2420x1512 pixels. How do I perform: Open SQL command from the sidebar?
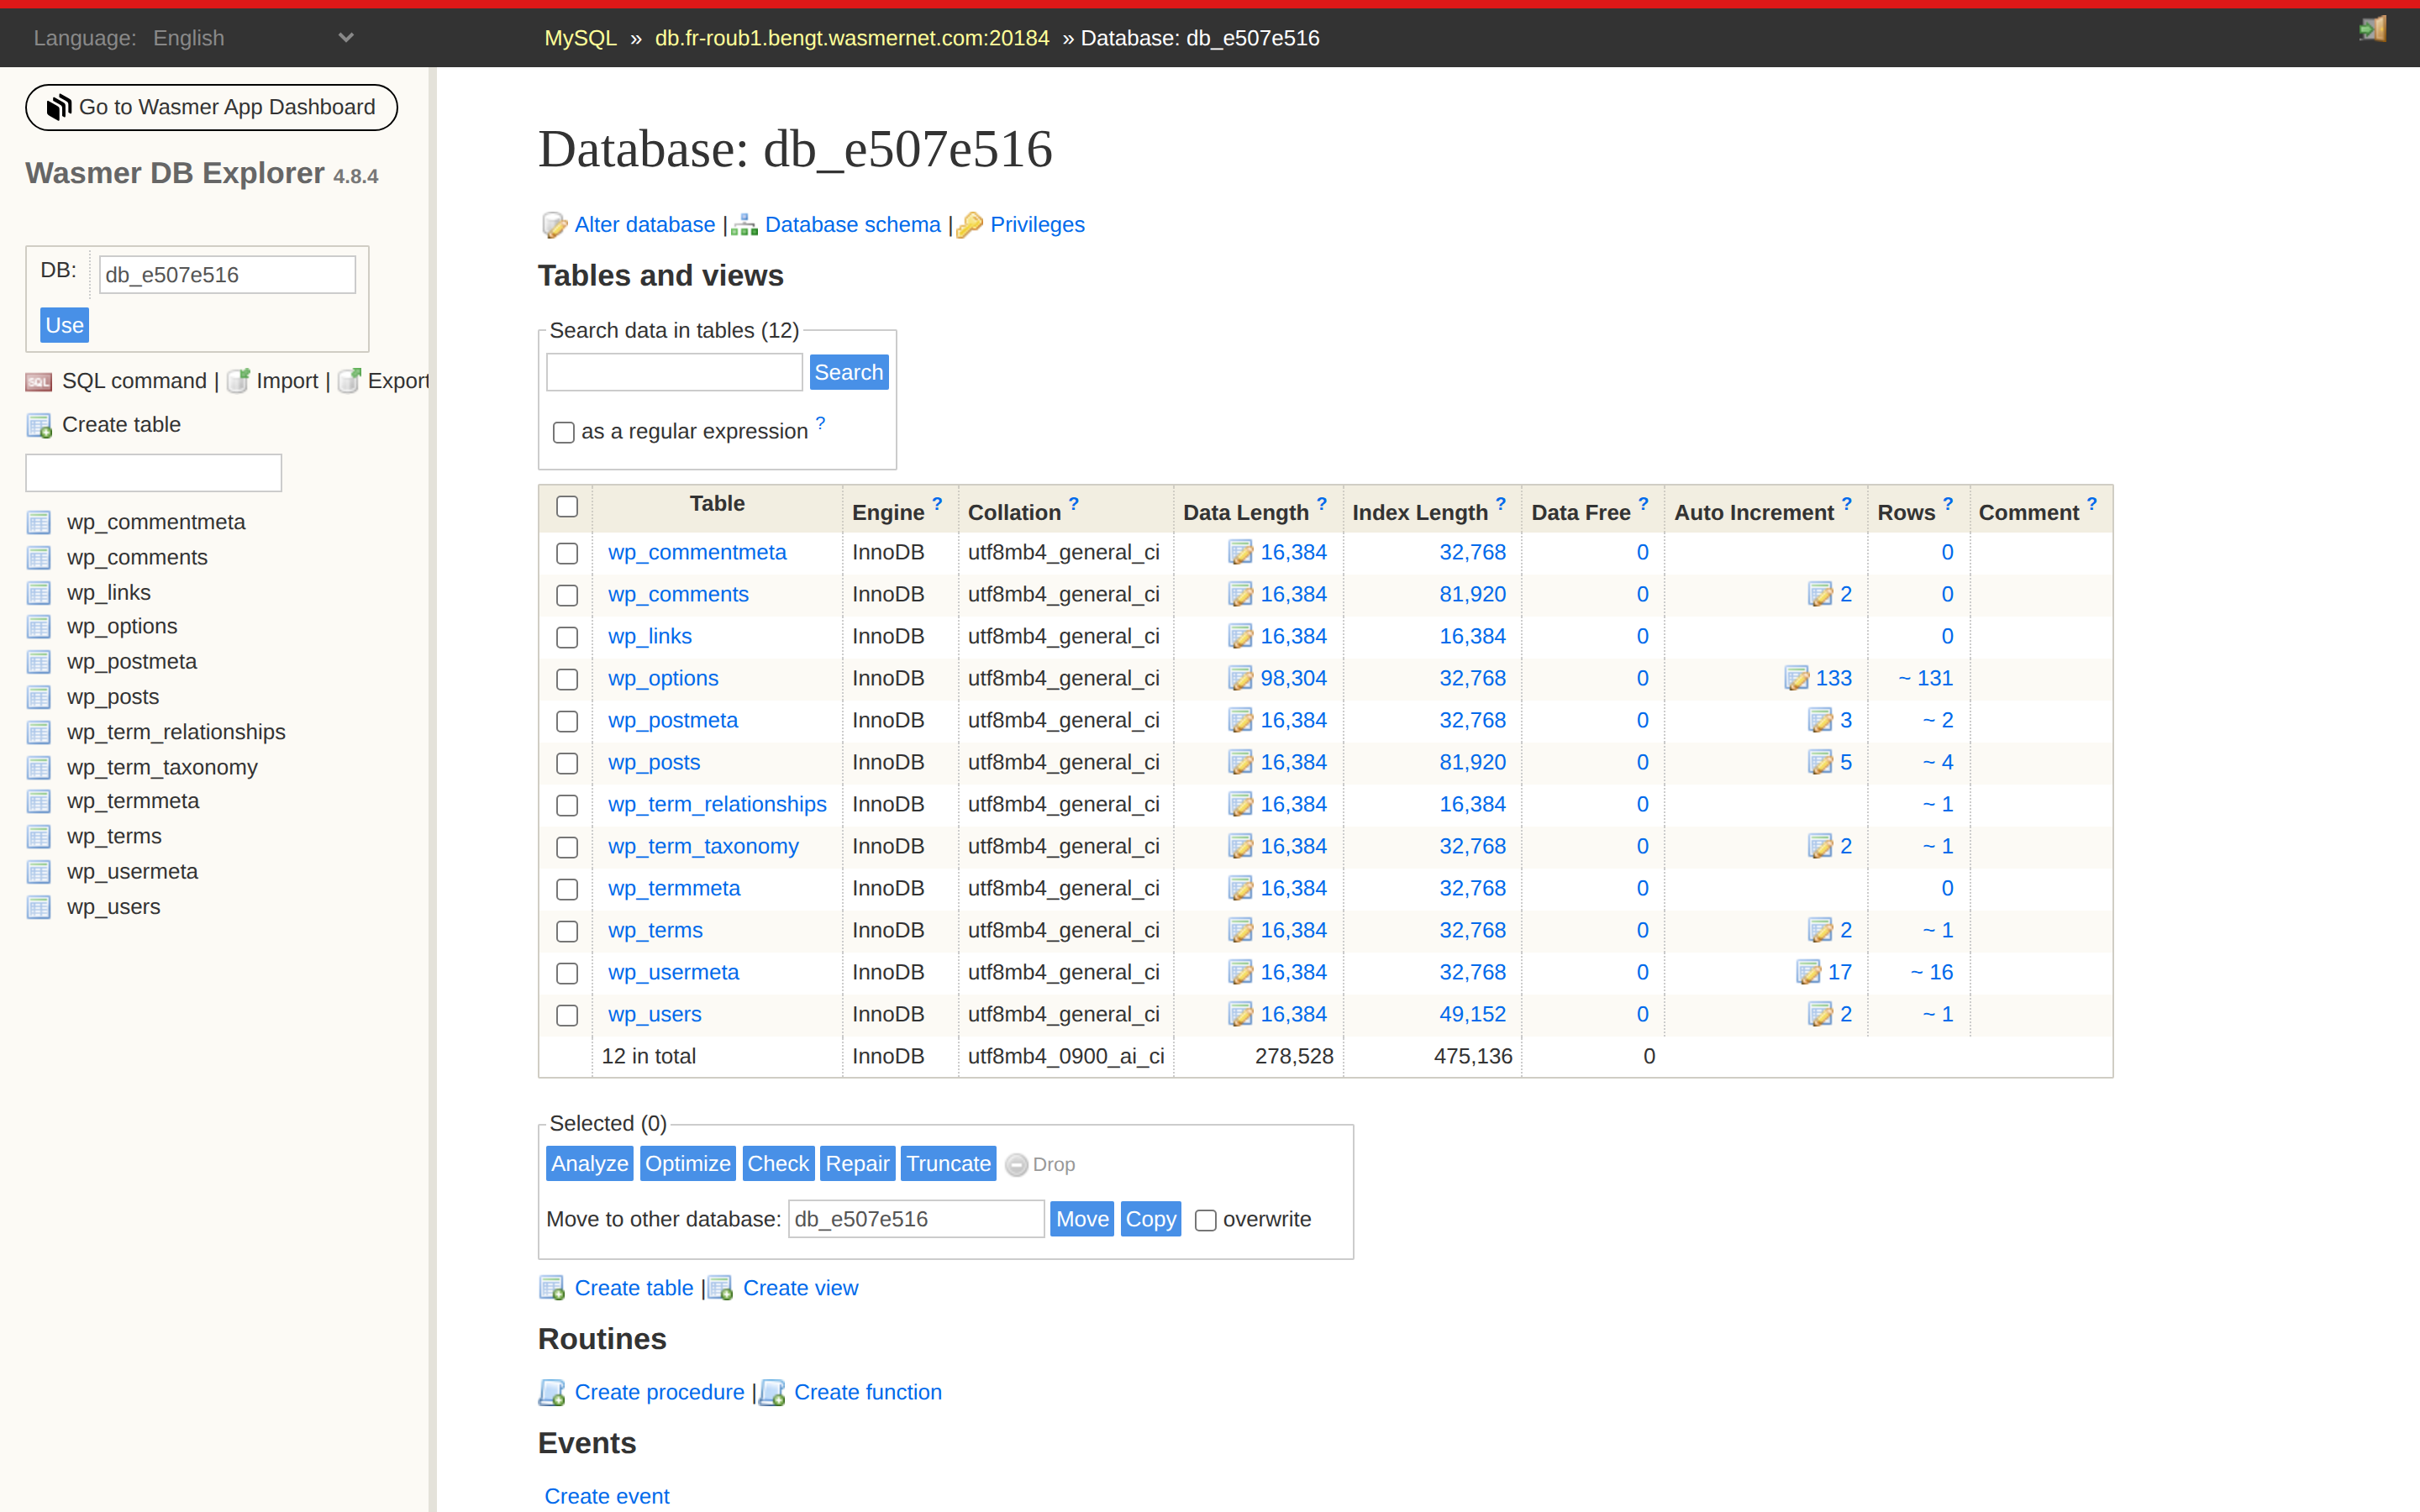tap(134, 381)
